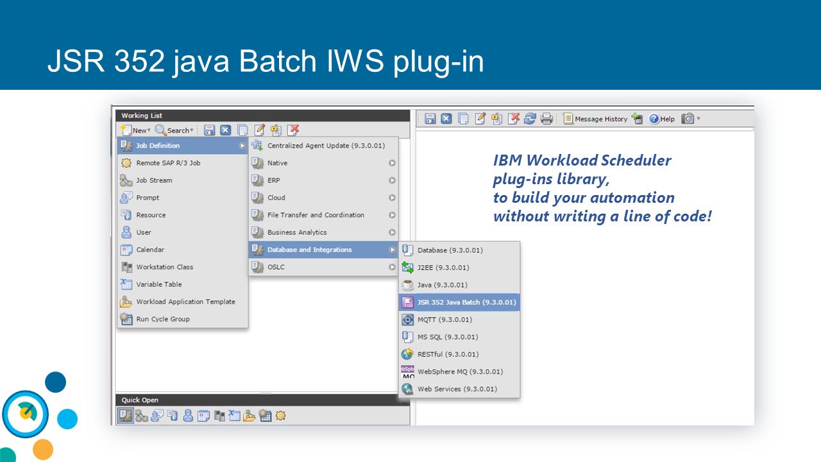Viewport: 821px width, 462px height.
Task: Select JSR 352 Java Batch (9.3.0.01)
Action: (x=459, y=302)
